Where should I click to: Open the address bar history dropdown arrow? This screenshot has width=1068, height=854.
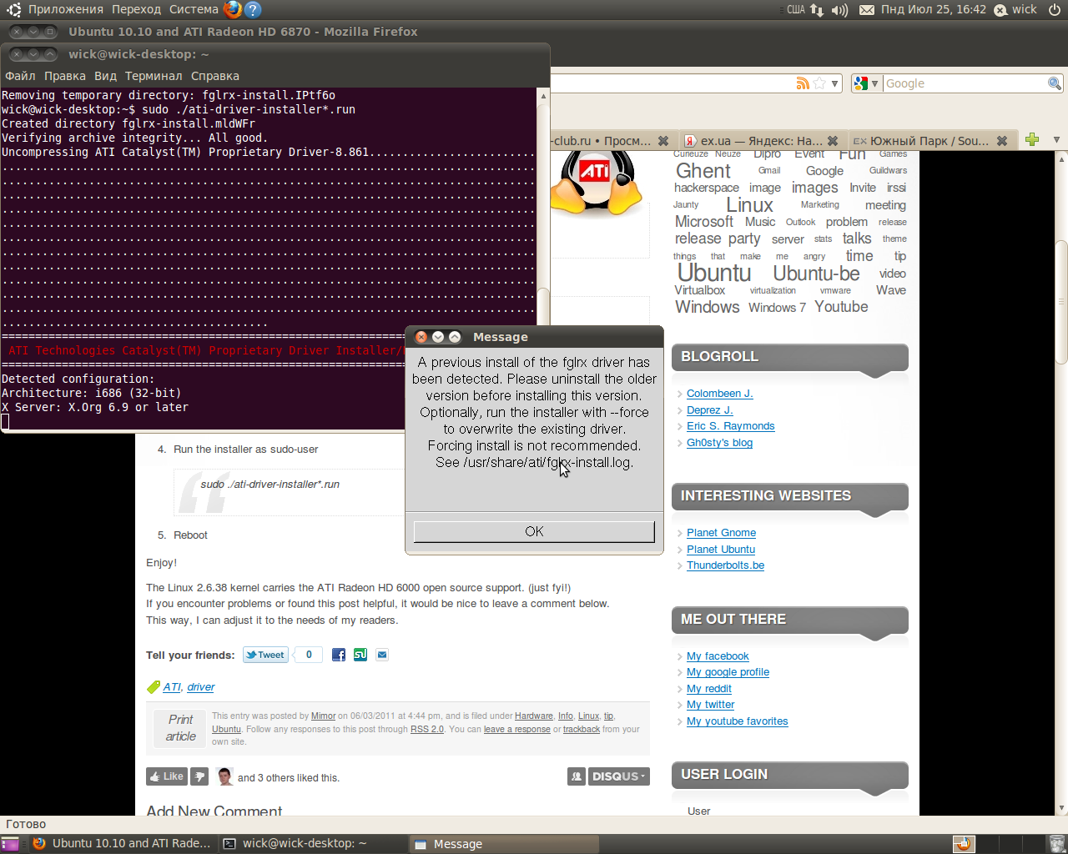pos(834,83)
